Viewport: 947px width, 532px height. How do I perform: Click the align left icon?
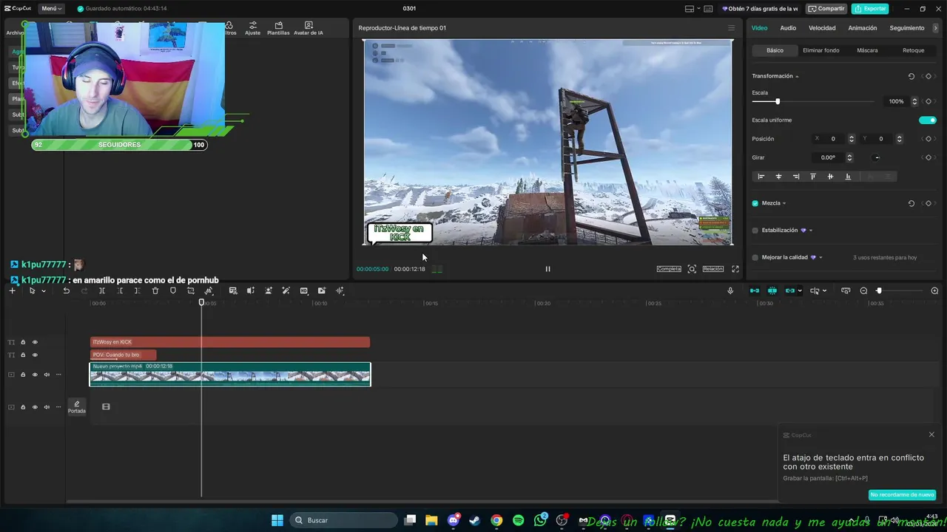[761, 177]
